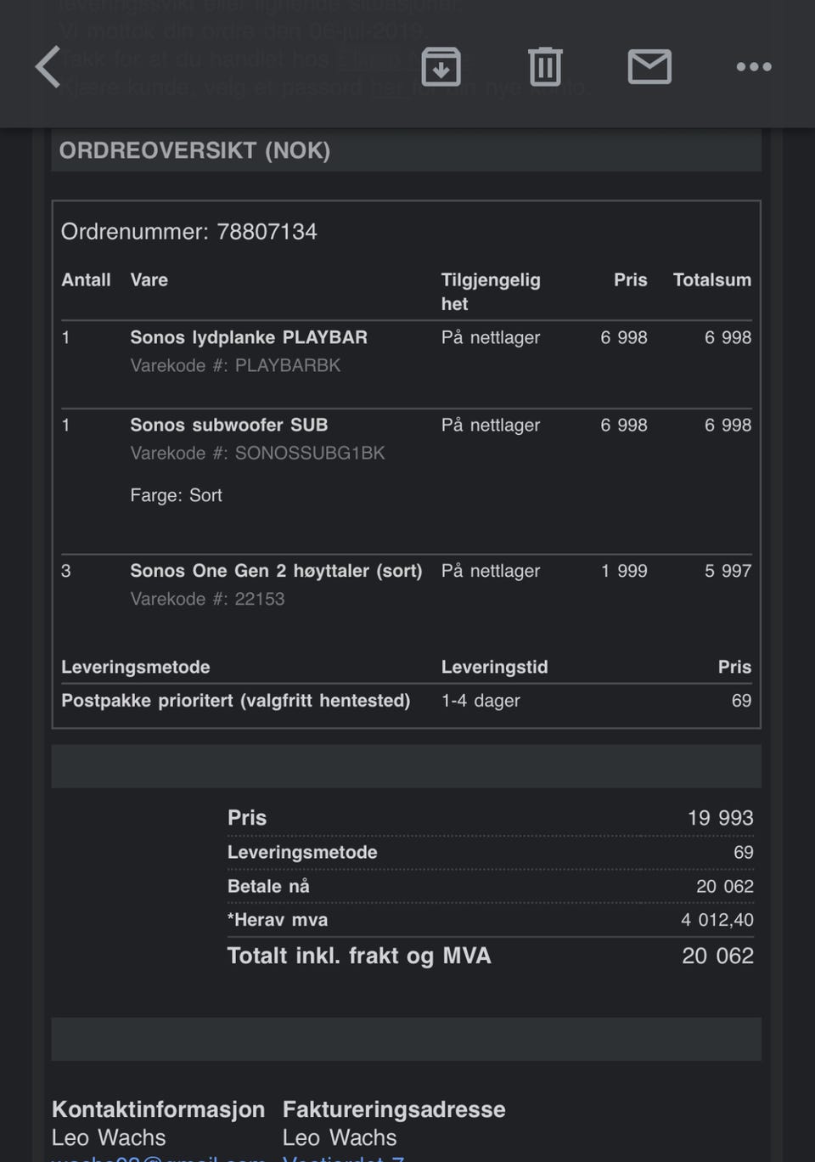
Task: Tap the ORDREOVERSIKT (NOK) section header
Action: click(x=194, y=150)
